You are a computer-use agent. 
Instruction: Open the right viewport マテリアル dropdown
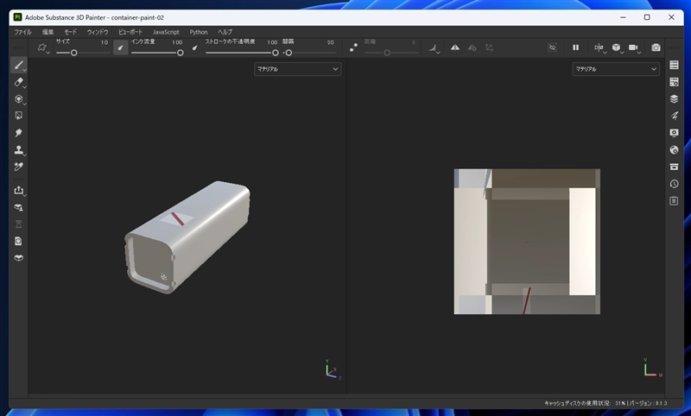click(616, 69)
